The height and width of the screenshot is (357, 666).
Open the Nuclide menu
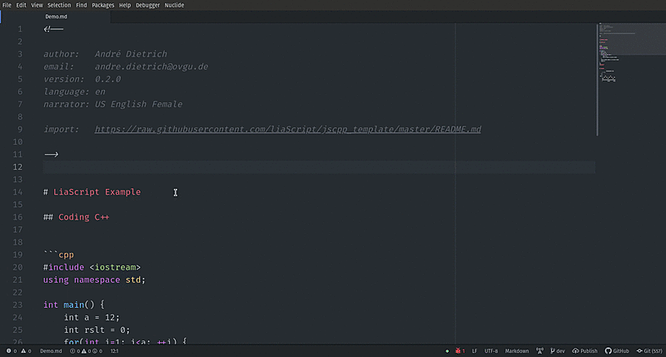click(x=174, y=5)
